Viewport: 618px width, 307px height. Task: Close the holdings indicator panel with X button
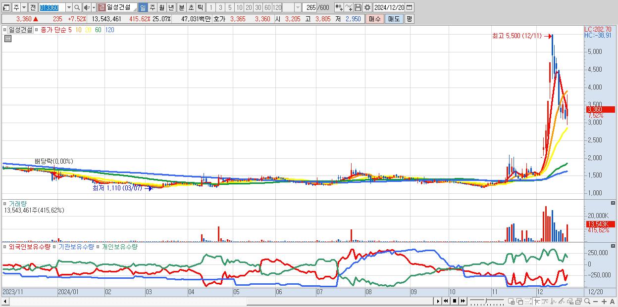pos(613,246)
